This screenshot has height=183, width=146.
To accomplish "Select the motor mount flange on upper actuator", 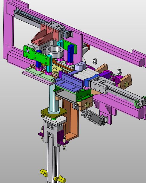I will tap(69, 34).
